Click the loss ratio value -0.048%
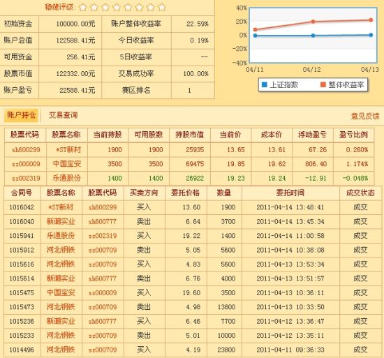The image size is (384, 358). [355, 178]
